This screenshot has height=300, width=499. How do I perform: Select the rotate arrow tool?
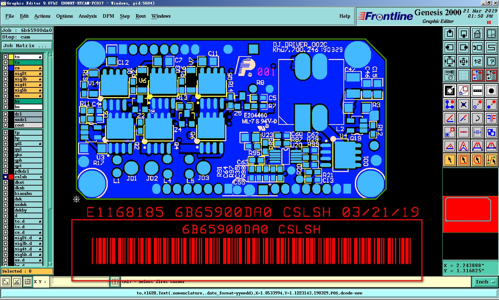(x=478, y=118)
